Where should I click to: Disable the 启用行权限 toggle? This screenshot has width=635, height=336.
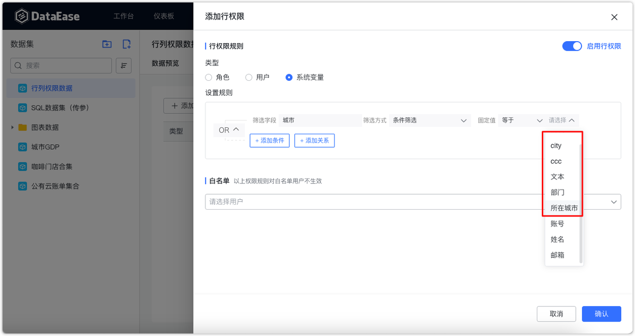pyautogui.click(x=572, y=46)
